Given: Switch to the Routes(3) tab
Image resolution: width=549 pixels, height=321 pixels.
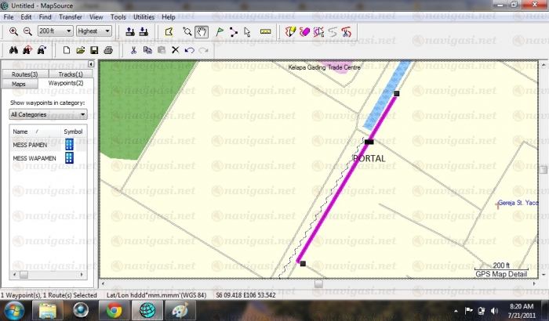Looking at the screenshot, I should (x=25, y=74).
